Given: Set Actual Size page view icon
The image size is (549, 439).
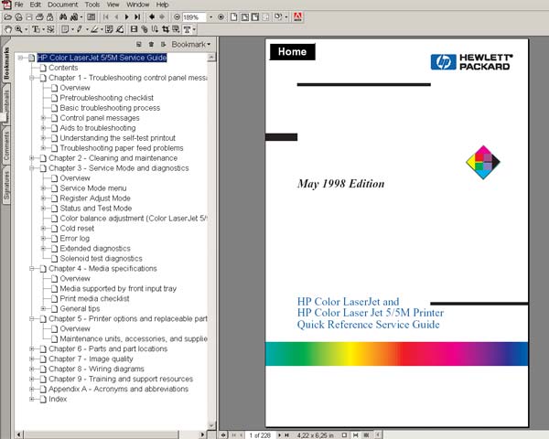Looking at the screenshot, I should (233, 17).
